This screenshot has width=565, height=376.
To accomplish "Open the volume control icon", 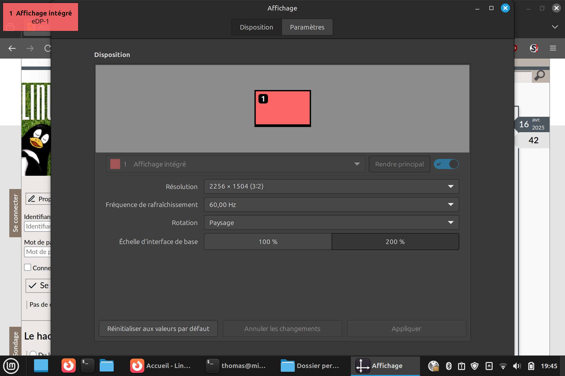I will click(517, 366).
